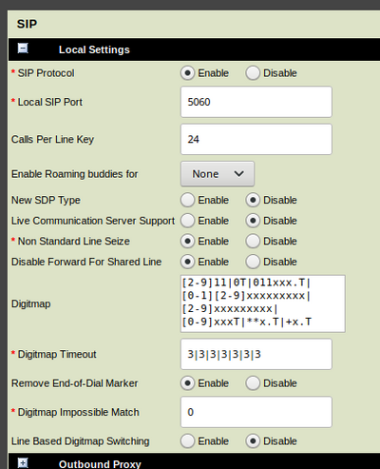Collapse the Local Settings section icon
The width and height of the screenshot is (380, 469).
click(23, 49)
